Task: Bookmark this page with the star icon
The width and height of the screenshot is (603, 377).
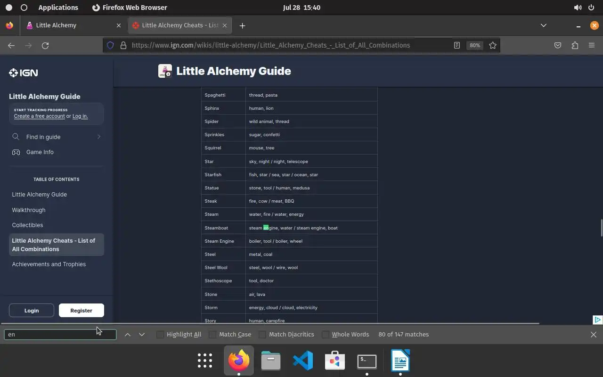Action: pos(493,45)
